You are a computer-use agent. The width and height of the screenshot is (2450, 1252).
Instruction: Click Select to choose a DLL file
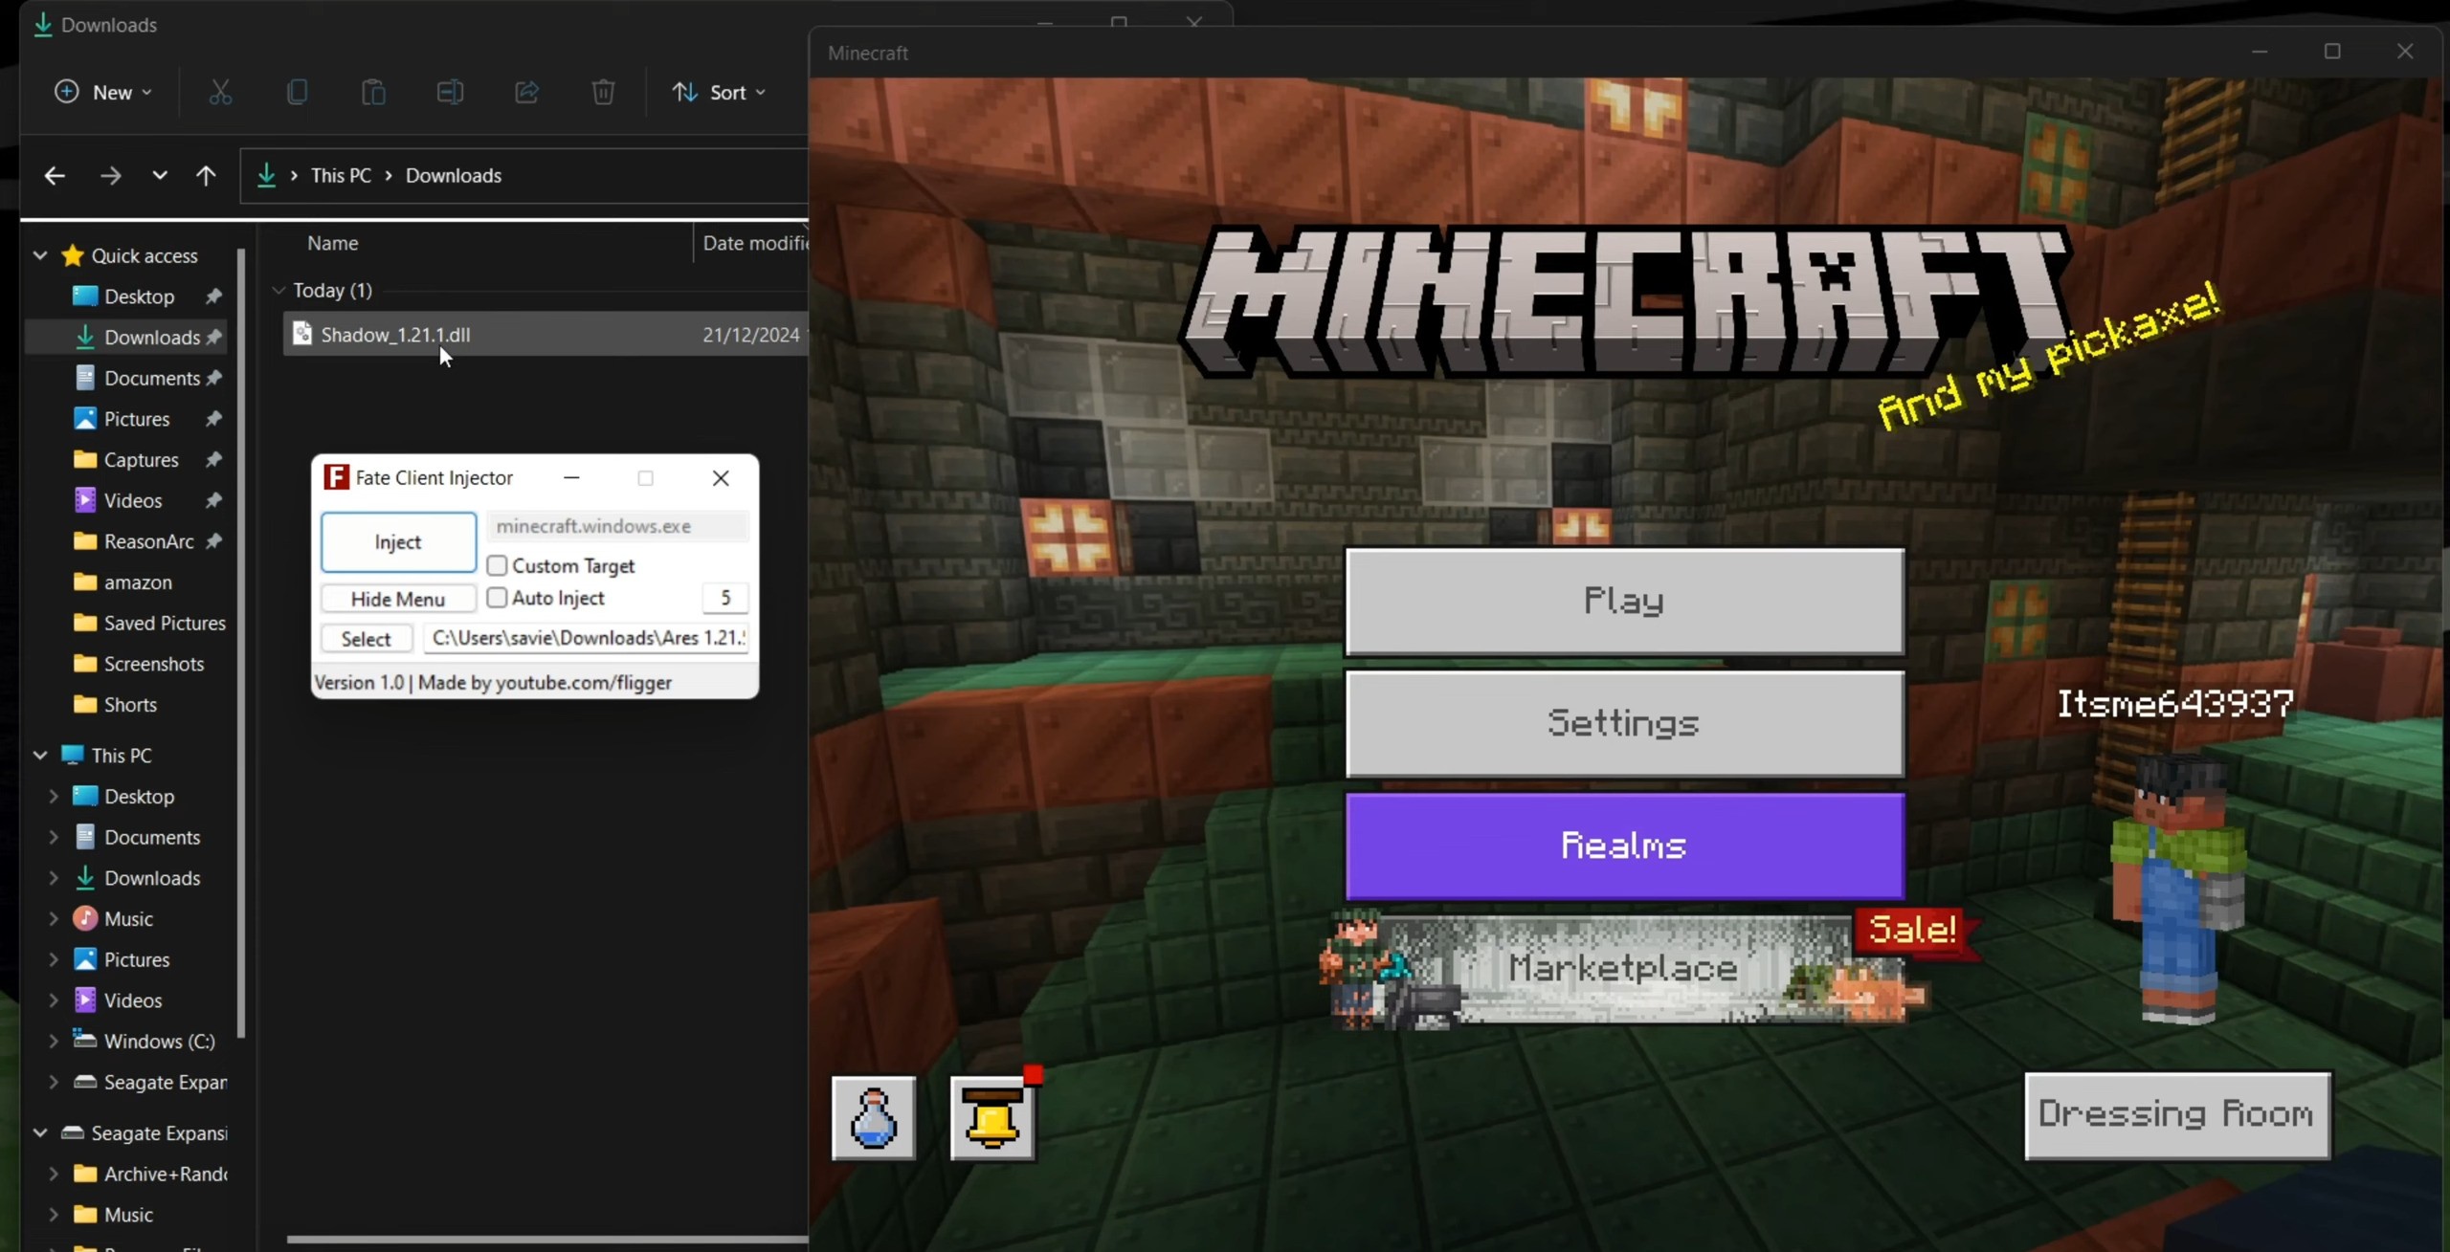pos(367,639)
